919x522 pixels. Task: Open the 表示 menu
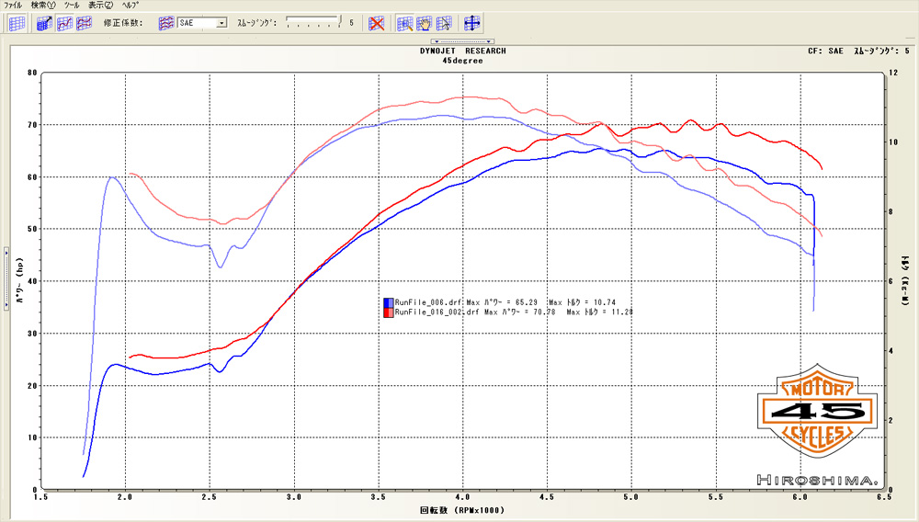(101, 6)
